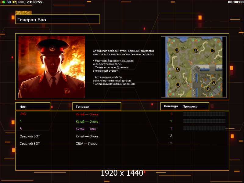Click the Артиллерия и МиГи line
244x183 pixels.
[107, 77]
